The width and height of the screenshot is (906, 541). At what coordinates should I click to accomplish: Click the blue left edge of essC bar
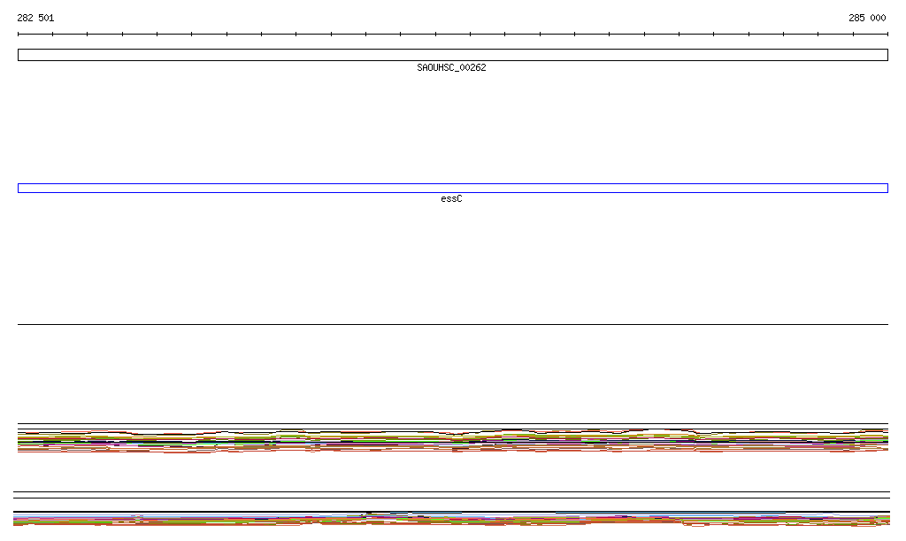[19, 188]
